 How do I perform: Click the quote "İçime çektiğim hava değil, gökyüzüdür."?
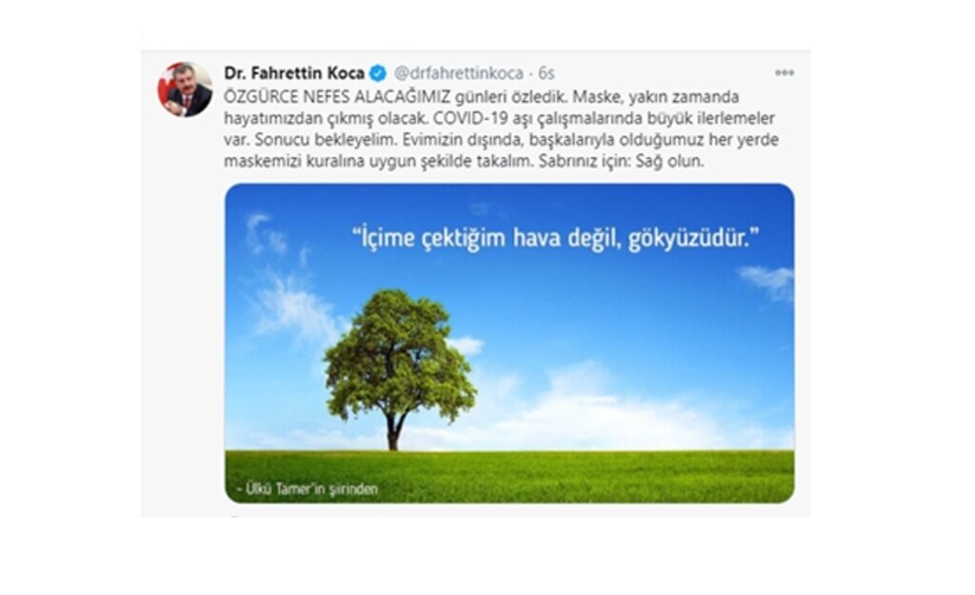(555, 238)
